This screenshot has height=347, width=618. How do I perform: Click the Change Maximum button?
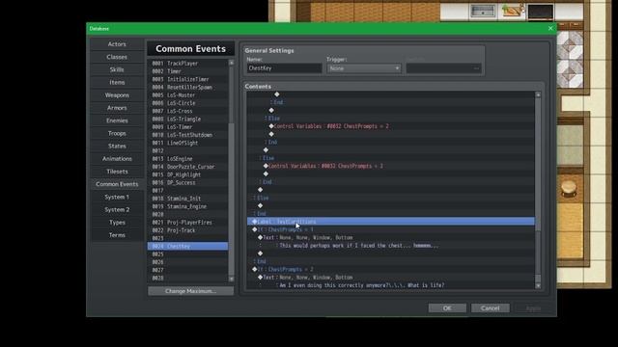point(191,291)
